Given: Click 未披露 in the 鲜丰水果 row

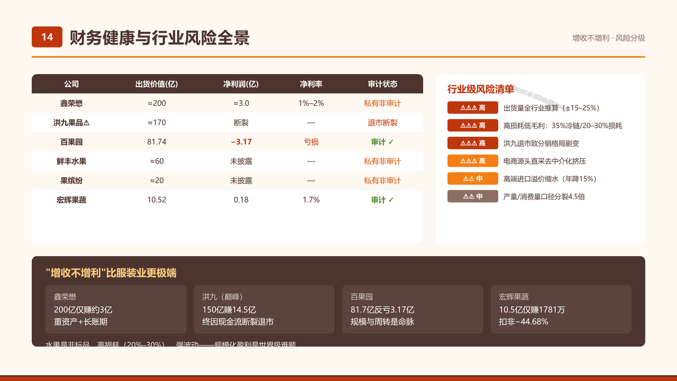Looking at the screenshot, I should (241, 161).
